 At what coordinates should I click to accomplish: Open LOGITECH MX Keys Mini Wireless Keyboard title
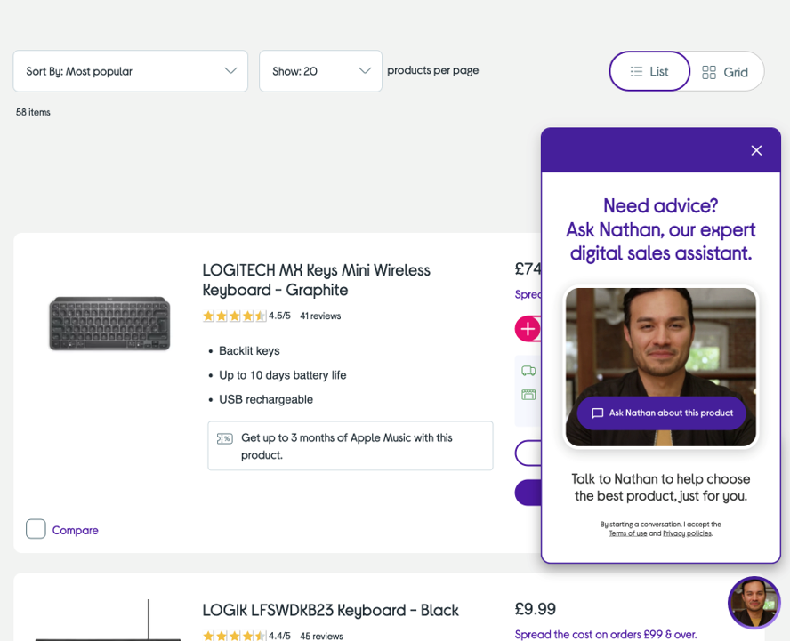[317, 280]
